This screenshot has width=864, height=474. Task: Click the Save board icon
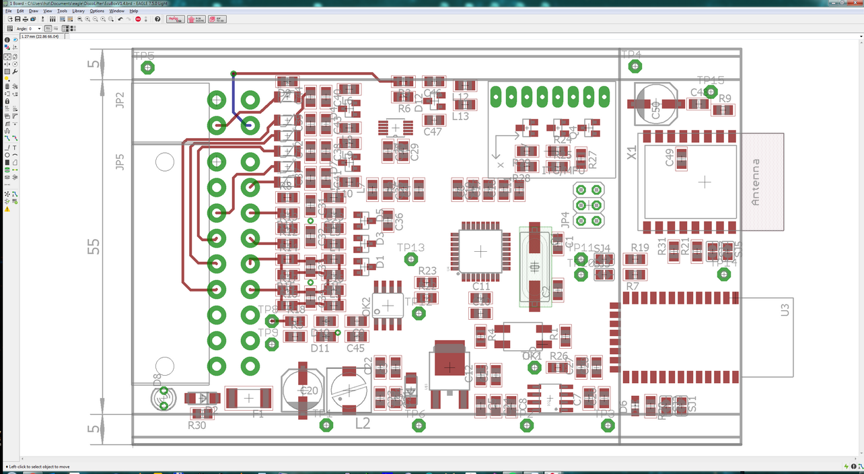[x=17, y=20]
